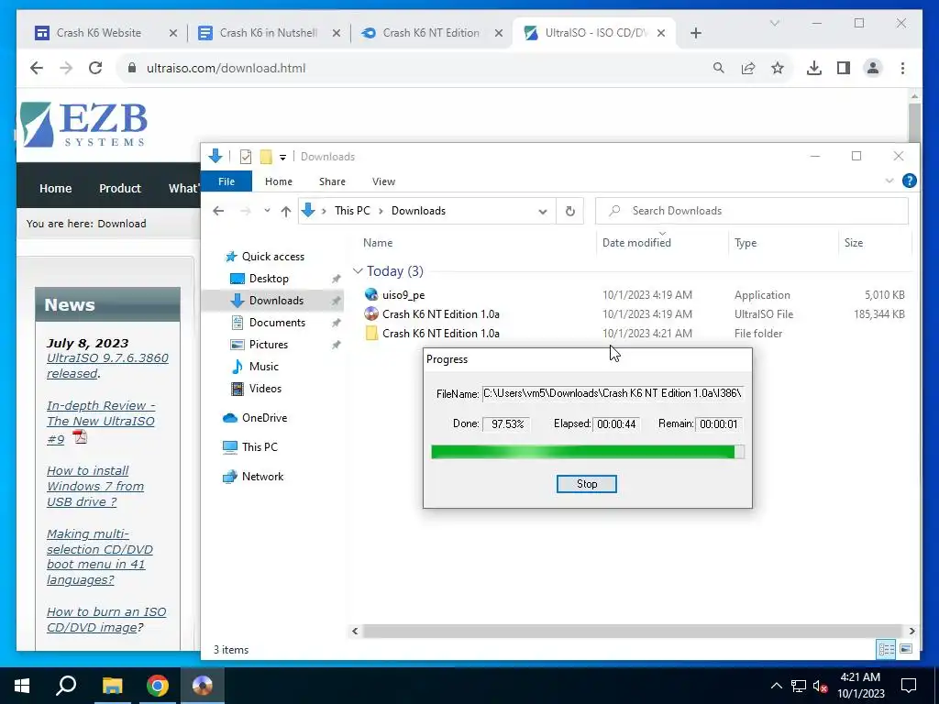Share this page icon in Chrome
The width and height of the screenshot is (939, 704).
click(x=748, y=68)
